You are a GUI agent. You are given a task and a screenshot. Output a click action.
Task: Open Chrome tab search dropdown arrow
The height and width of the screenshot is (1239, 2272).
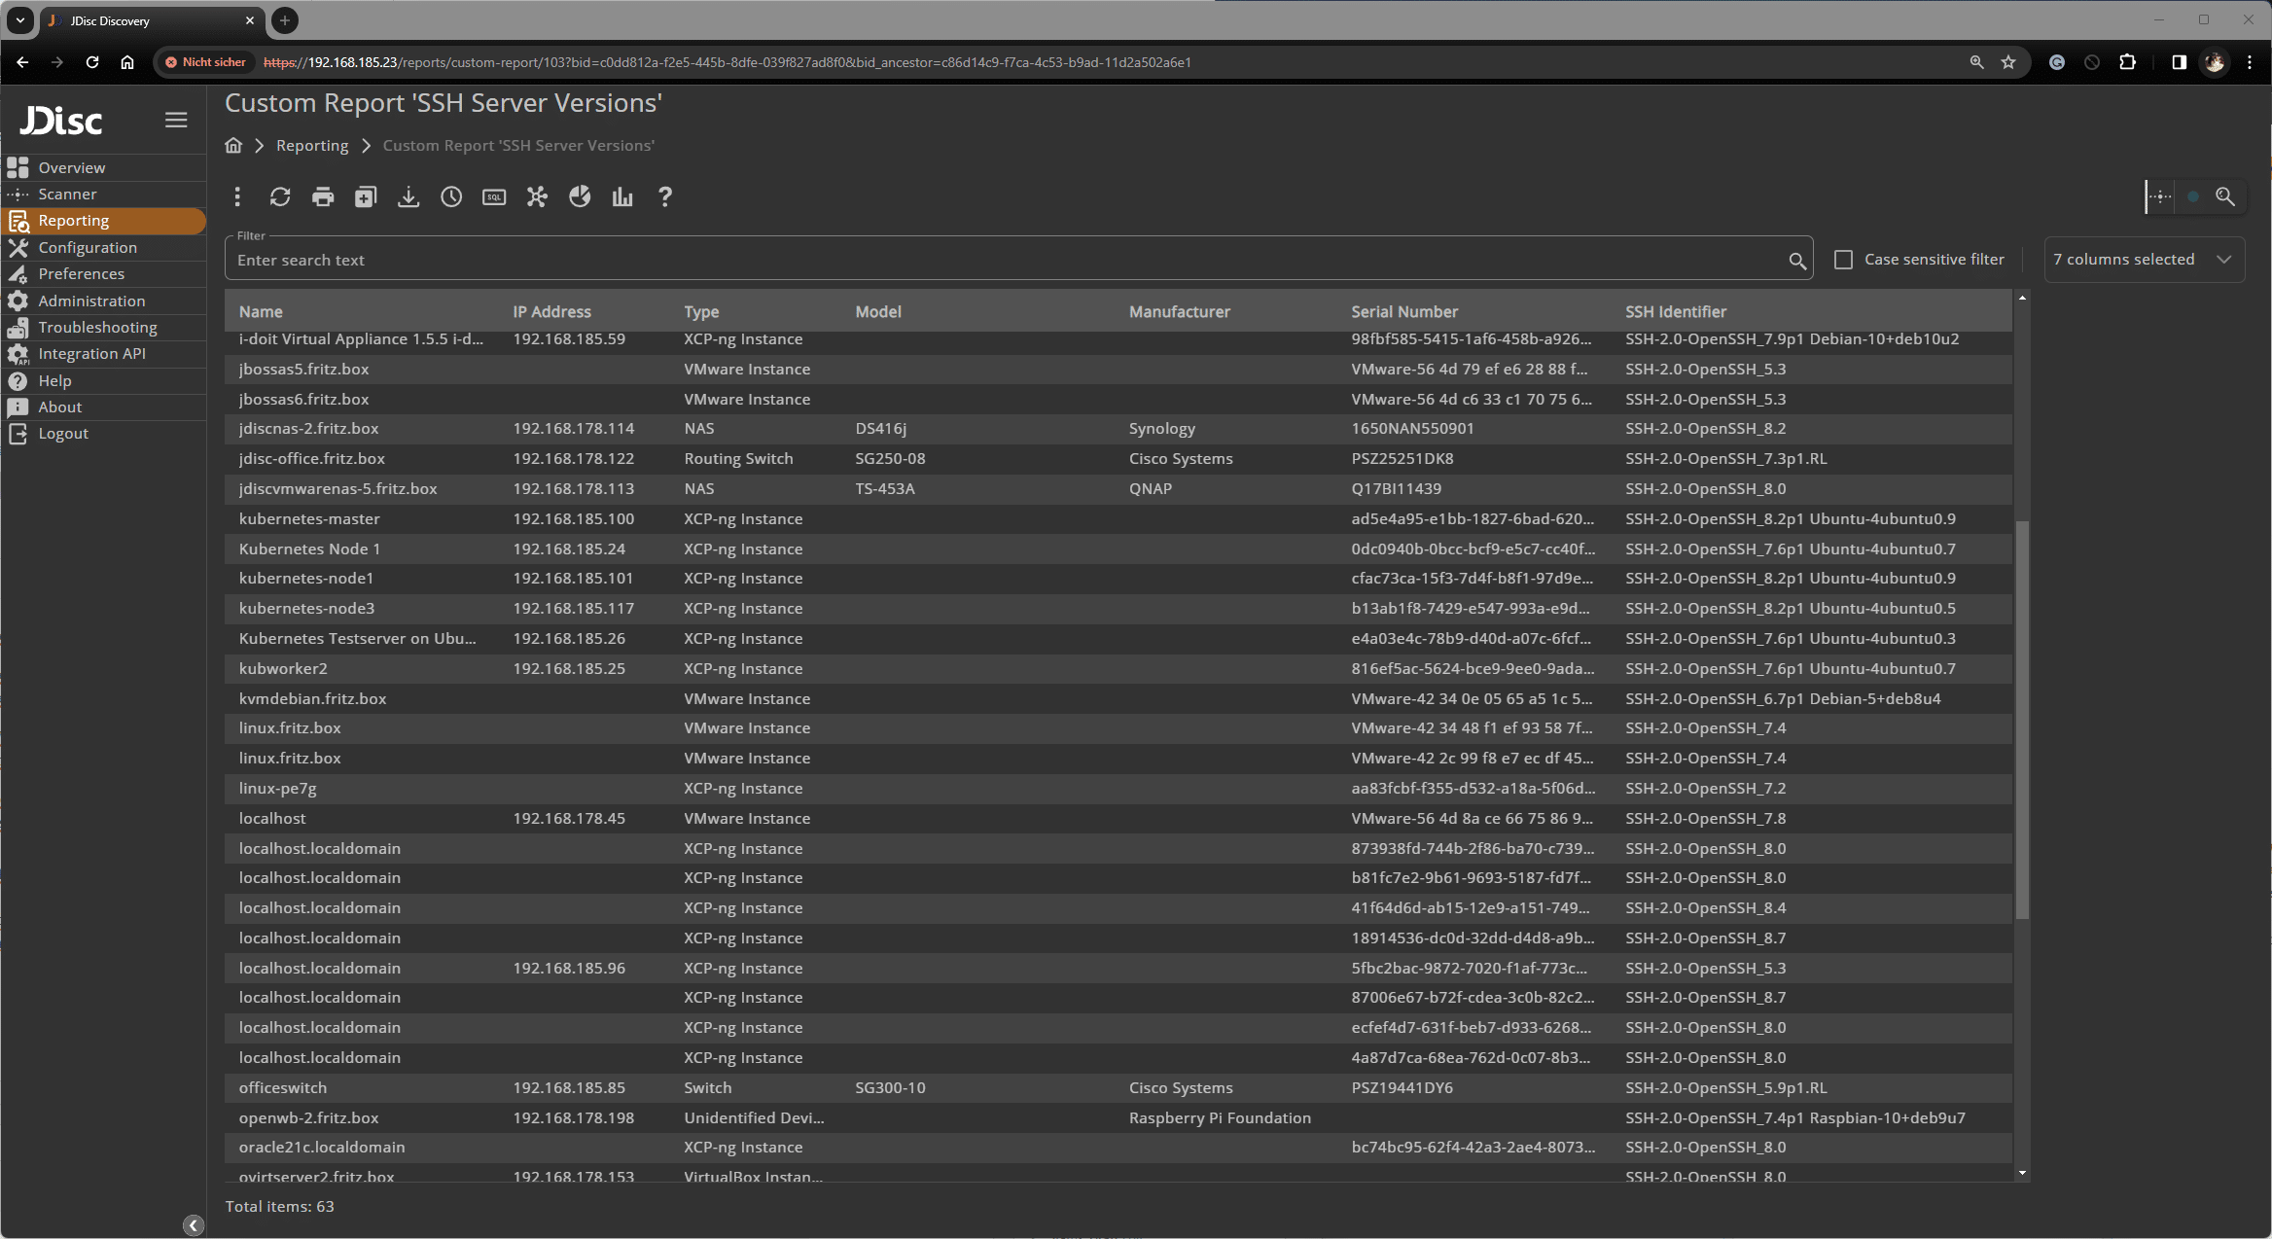click(19, 19)
